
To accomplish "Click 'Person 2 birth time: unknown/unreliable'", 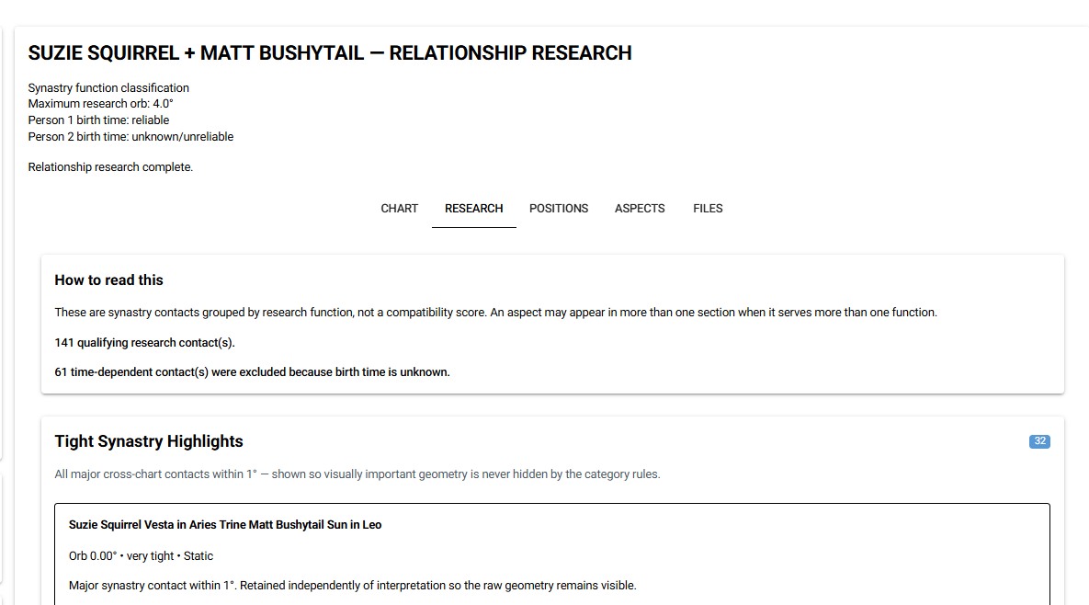I will [130, 137].
